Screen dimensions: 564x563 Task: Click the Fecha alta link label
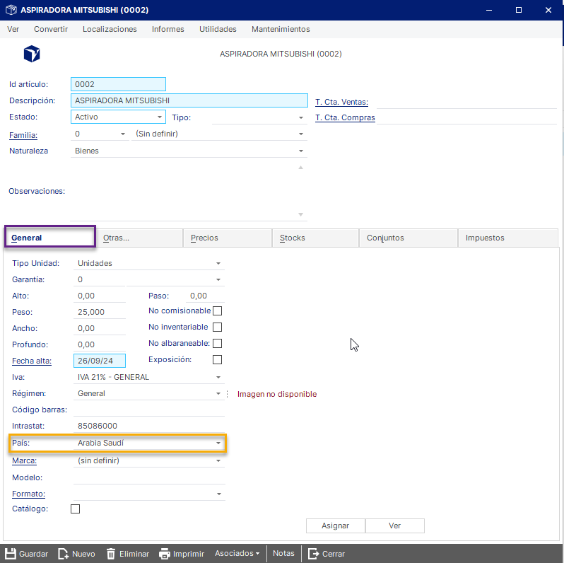pyautogui.click(x=32, y=361)
